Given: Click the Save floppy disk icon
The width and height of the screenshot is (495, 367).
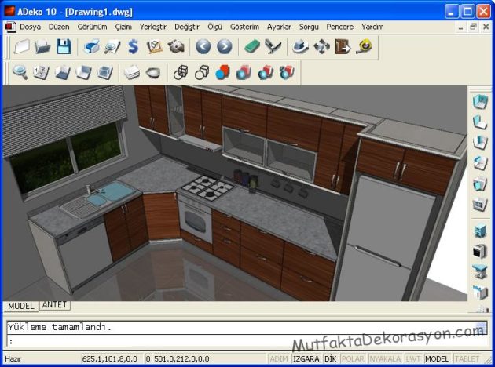Looking at the screenshot, I should click(x=64, y=47).
